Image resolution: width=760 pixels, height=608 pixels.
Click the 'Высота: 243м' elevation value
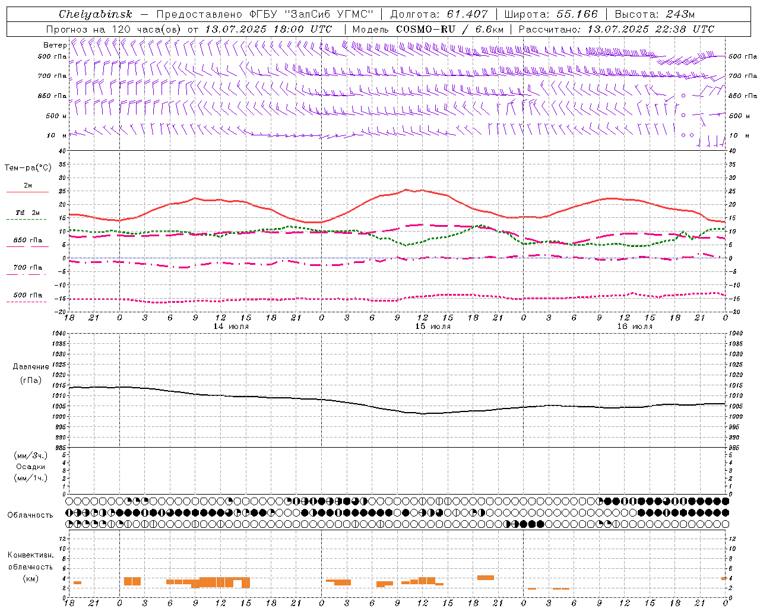[x=655, y=14]
